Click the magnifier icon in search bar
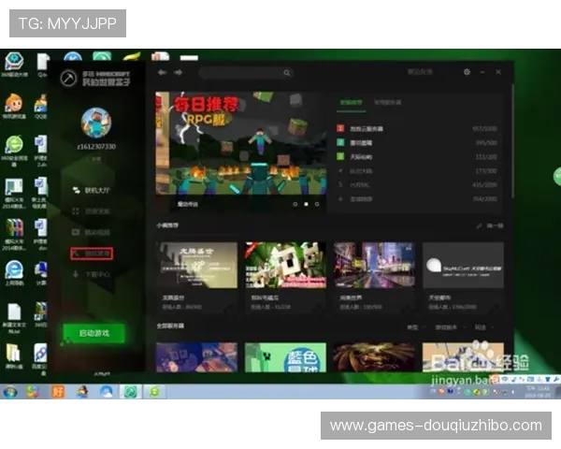This screenshot has width=561, height=449. (x=287, y=73)
